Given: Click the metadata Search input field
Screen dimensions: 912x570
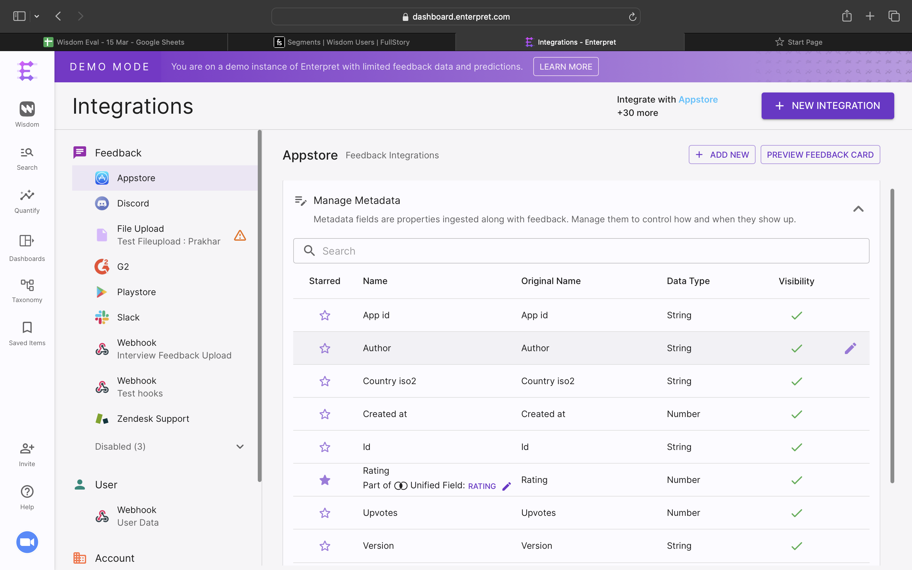Looking at the screenshot, I should click(x=580, y=251).
